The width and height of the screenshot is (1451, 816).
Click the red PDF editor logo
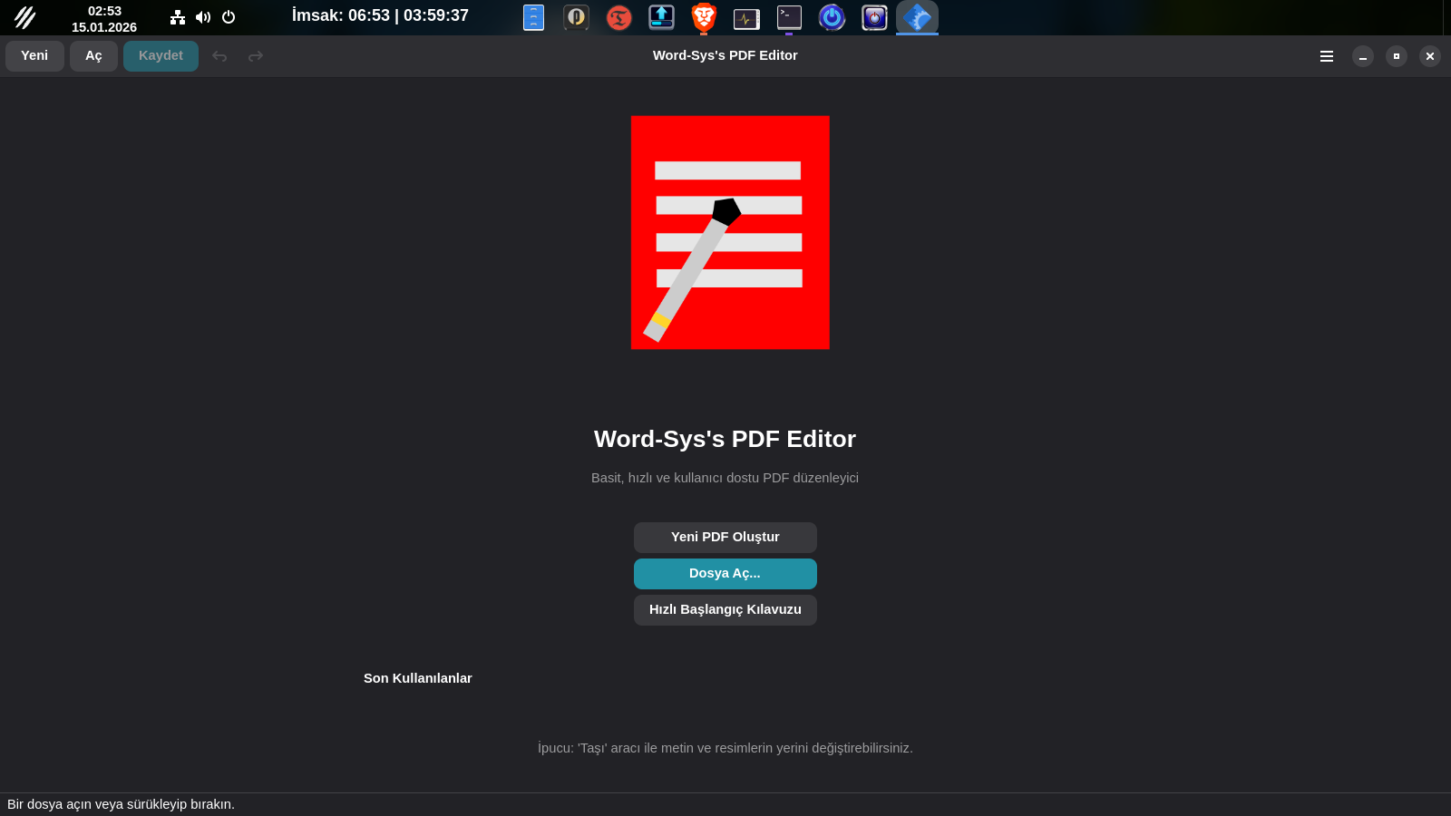tap(730, 232)
